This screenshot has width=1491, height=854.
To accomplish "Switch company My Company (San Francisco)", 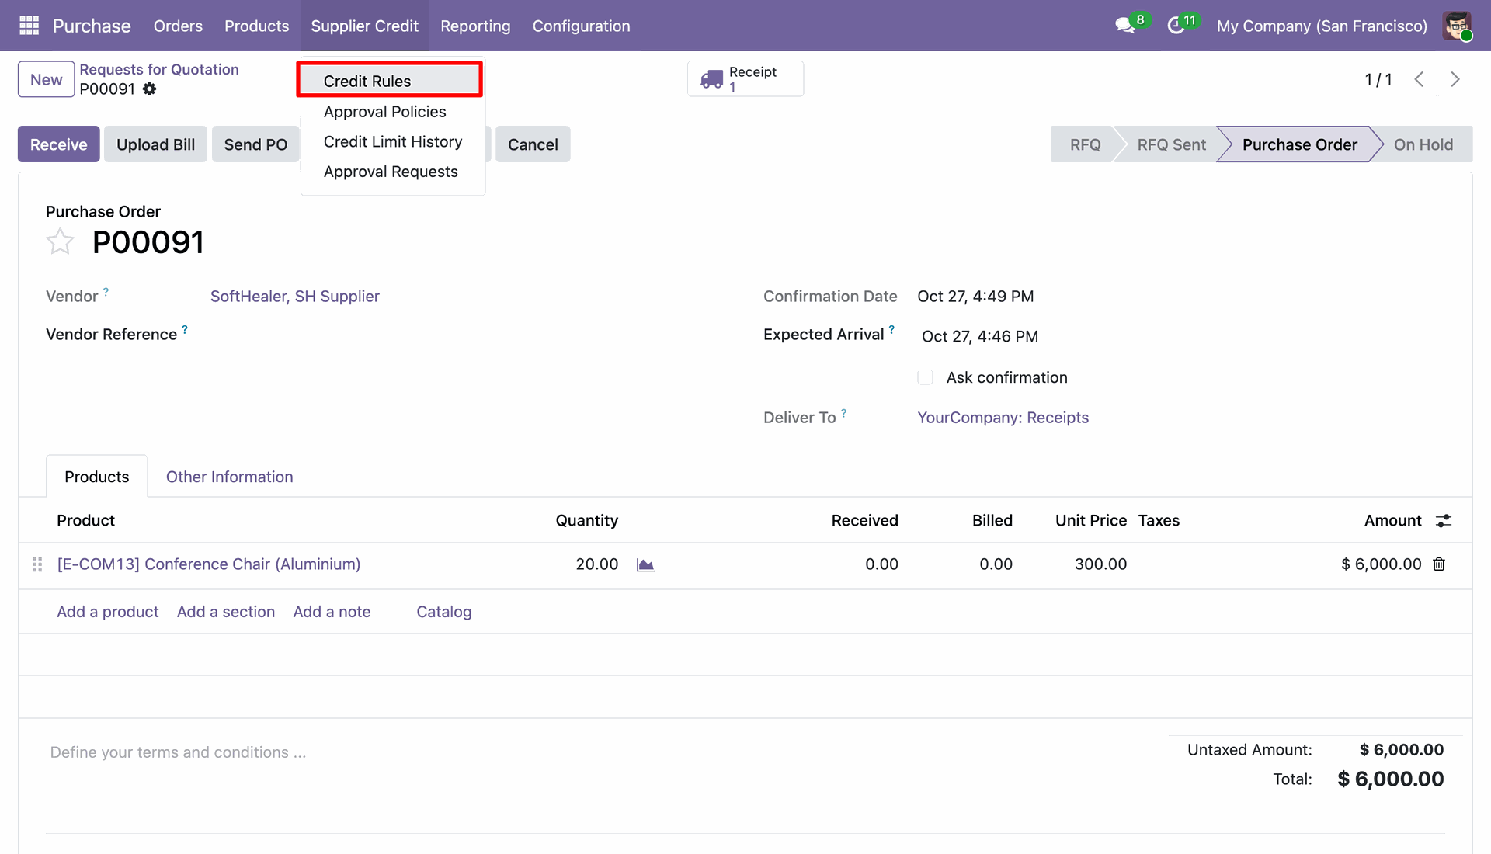I will point(1322,26).
